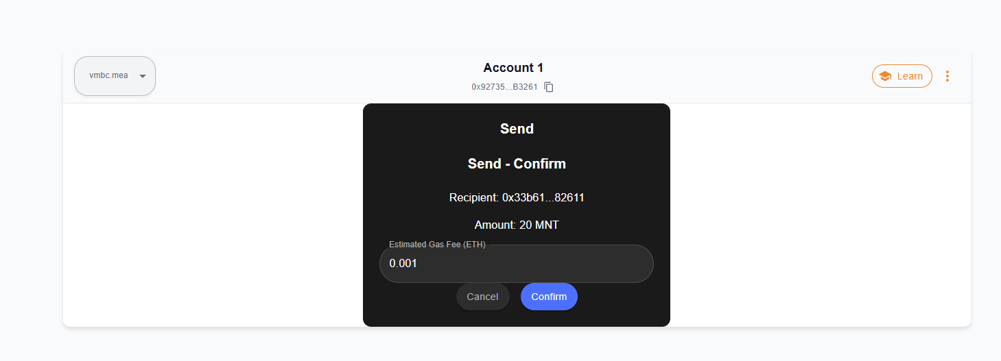Click the Estimated Gas Fee (ETH) label

click(x=437, y=245)
